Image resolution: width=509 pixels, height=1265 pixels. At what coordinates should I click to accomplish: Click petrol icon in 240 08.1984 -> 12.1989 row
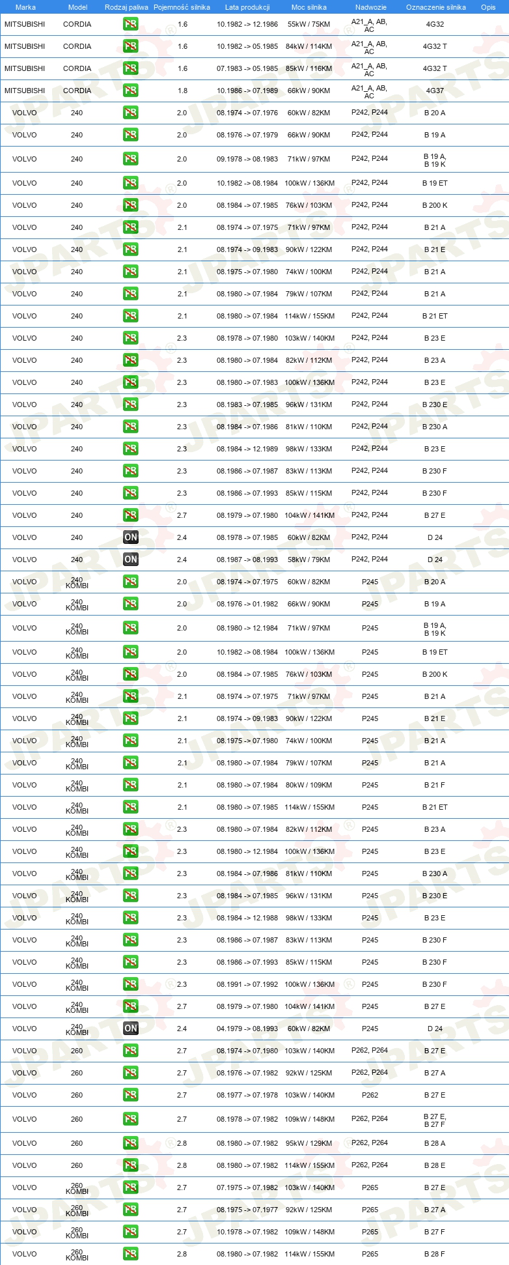pos(130,449)
